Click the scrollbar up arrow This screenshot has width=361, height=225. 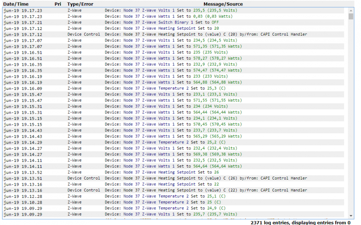(x=351, y=10)
